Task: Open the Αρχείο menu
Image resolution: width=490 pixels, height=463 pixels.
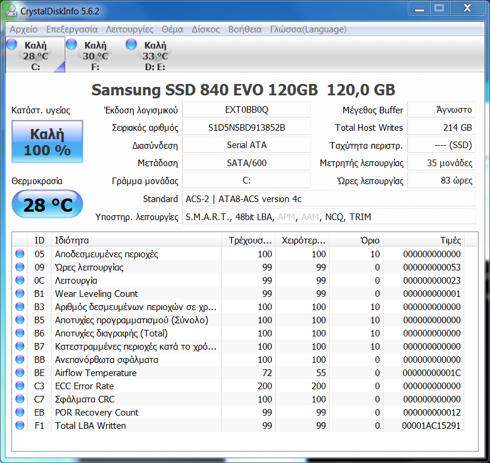Action: point(23,29)
